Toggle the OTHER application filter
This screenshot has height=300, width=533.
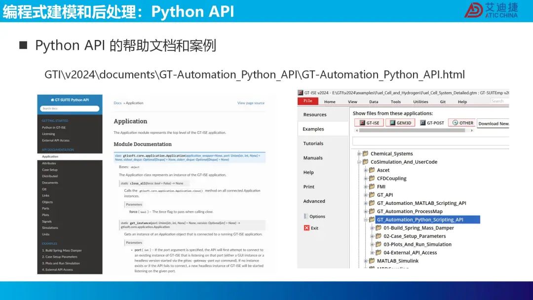point(462,123)
